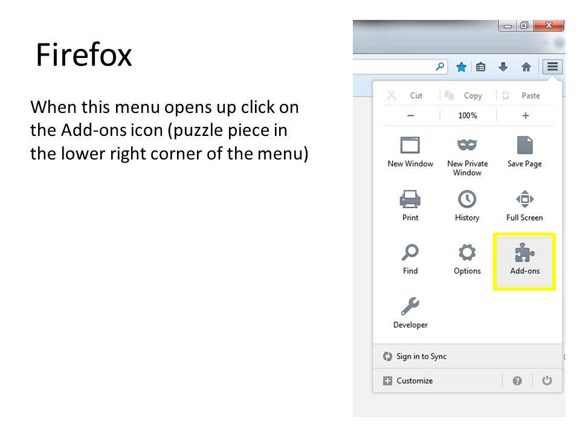The width and height of the screenshot is (580, 435).
Task: Open the Add-ons puzzle piece icon
Action: [524, 261]
